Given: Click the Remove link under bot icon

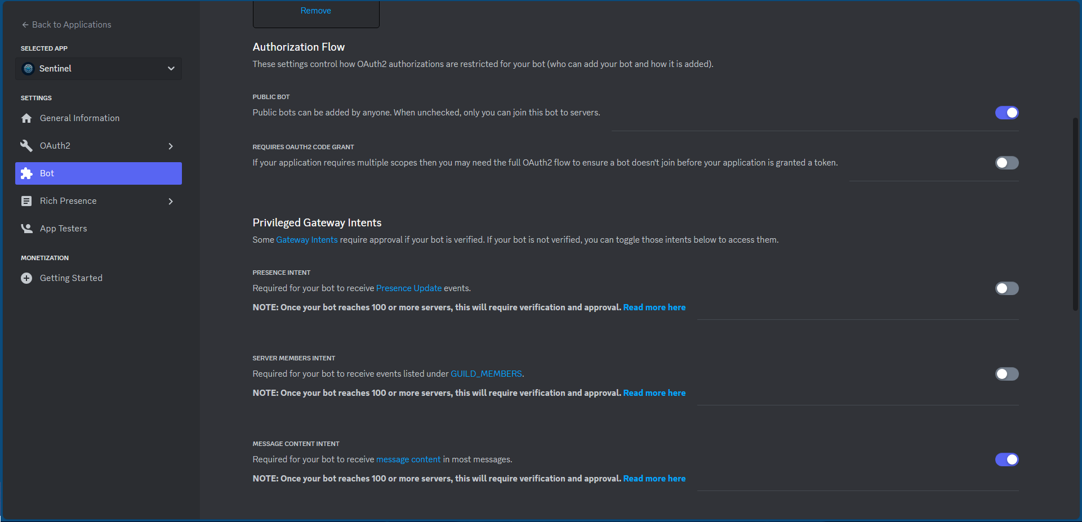Looking at the screenshot, I should click(x=316, y=11).
